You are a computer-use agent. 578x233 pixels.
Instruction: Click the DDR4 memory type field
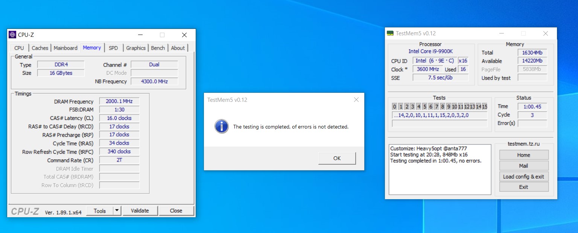61,65
